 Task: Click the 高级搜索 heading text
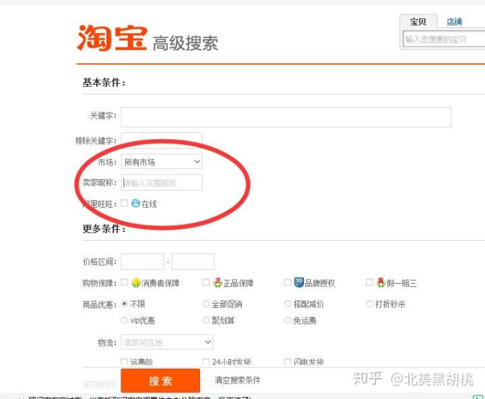click(x=185, y=43)
